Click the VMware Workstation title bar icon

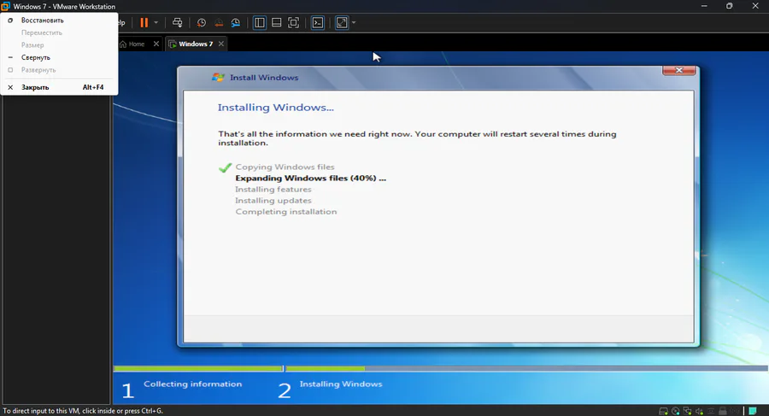(5, 6)
